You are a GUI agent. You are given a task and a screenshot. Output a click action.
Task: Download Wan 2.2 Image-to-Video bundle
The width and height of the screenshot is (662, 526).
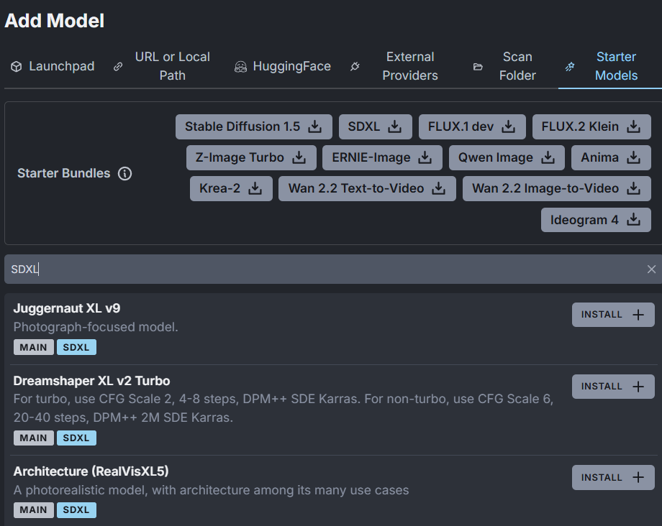point(556,188)
